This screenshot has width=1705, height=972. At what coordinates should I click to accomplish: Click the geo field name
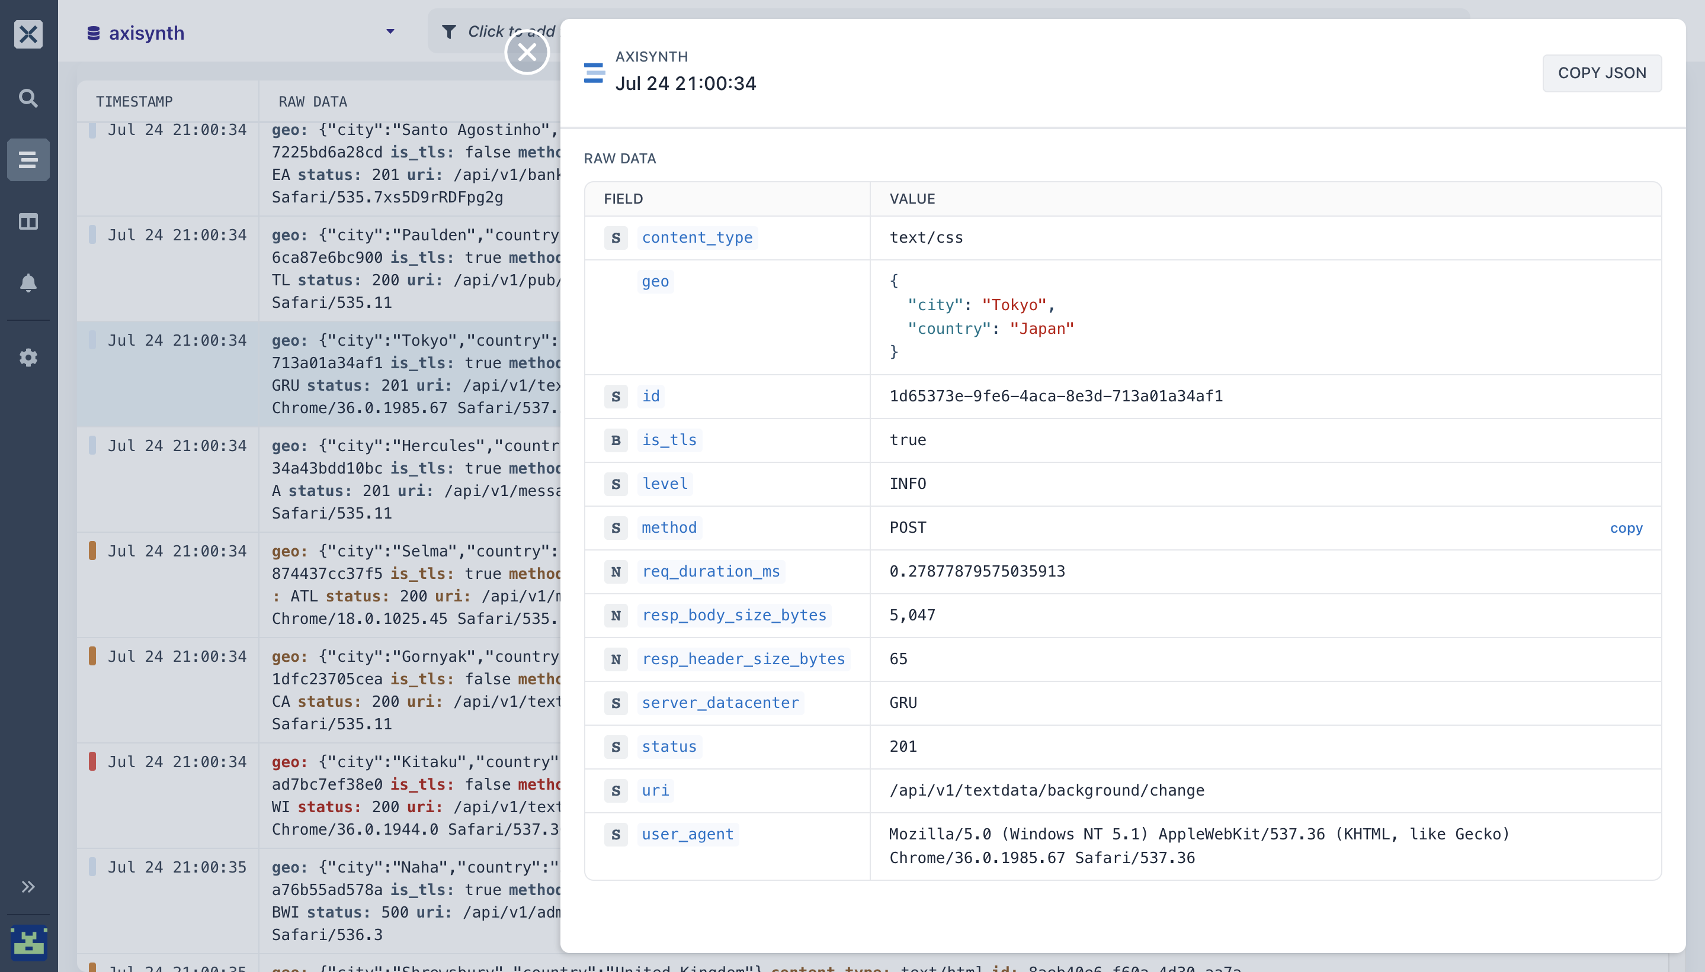(655, 281)
